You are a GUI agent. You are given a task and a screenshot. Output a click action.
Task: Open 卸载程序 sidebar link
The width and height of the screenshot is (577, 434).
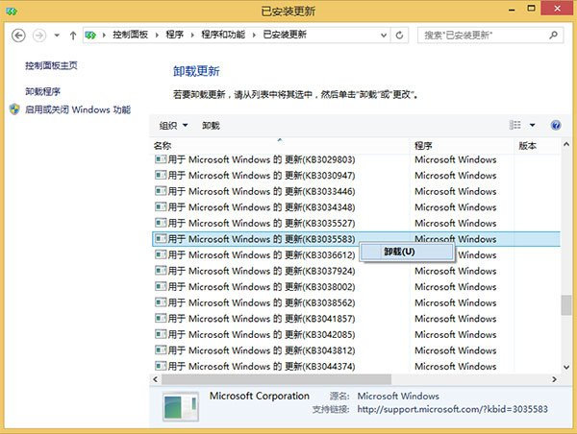[x=42, y=91]
